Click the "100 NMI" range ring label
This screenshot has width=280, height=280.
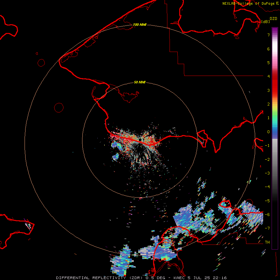[x=140, y=25]
